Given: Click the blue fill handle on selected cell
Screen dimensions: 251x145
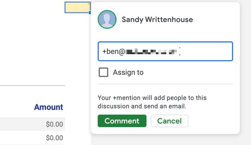Looking at the screenshot, I should click(x=90, y=12).
